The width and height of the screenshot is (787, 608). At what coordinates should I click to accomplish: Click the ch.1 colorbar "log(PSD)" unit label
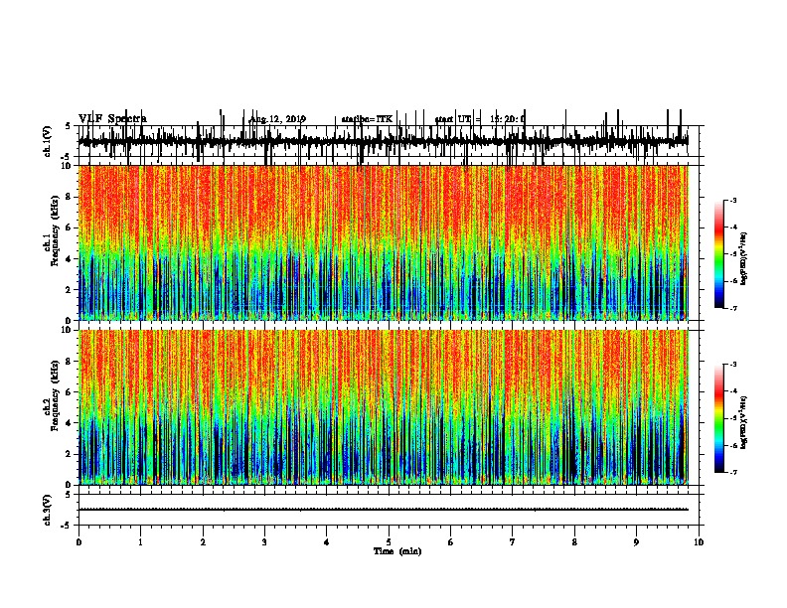point(744,258)
